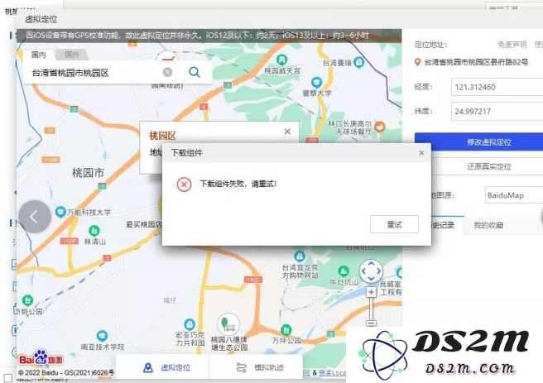Clear the address search field
543x383 pixels.
tap(167, 72)
